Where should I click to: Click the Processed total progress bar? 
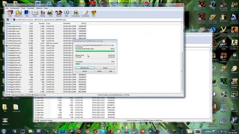pyautogui.click(x=95, y=64)
